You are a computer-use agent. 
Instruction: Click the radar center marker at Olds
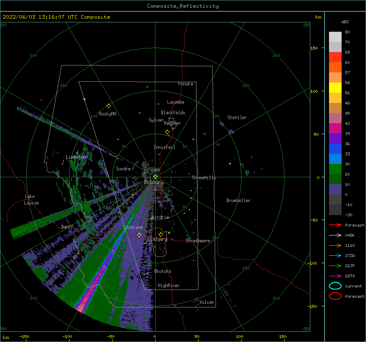pyautogui.click(x=155, y=177)
